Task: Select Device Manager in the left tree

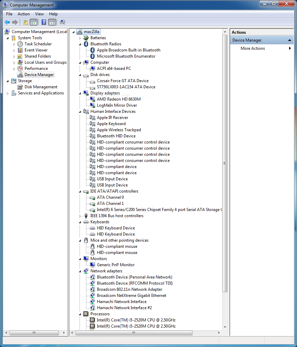Action: click(x=39, y=75)
